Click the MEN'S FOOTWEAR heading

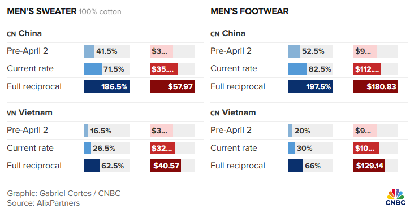point(250,11)
